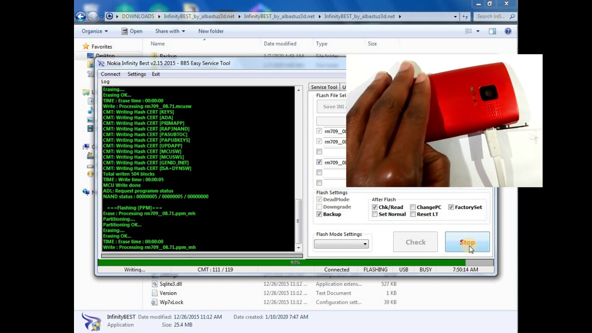Click the Nokia Infinity Best title icon
The width and height of the screenshot is (592, 333).
pos(101,63)
